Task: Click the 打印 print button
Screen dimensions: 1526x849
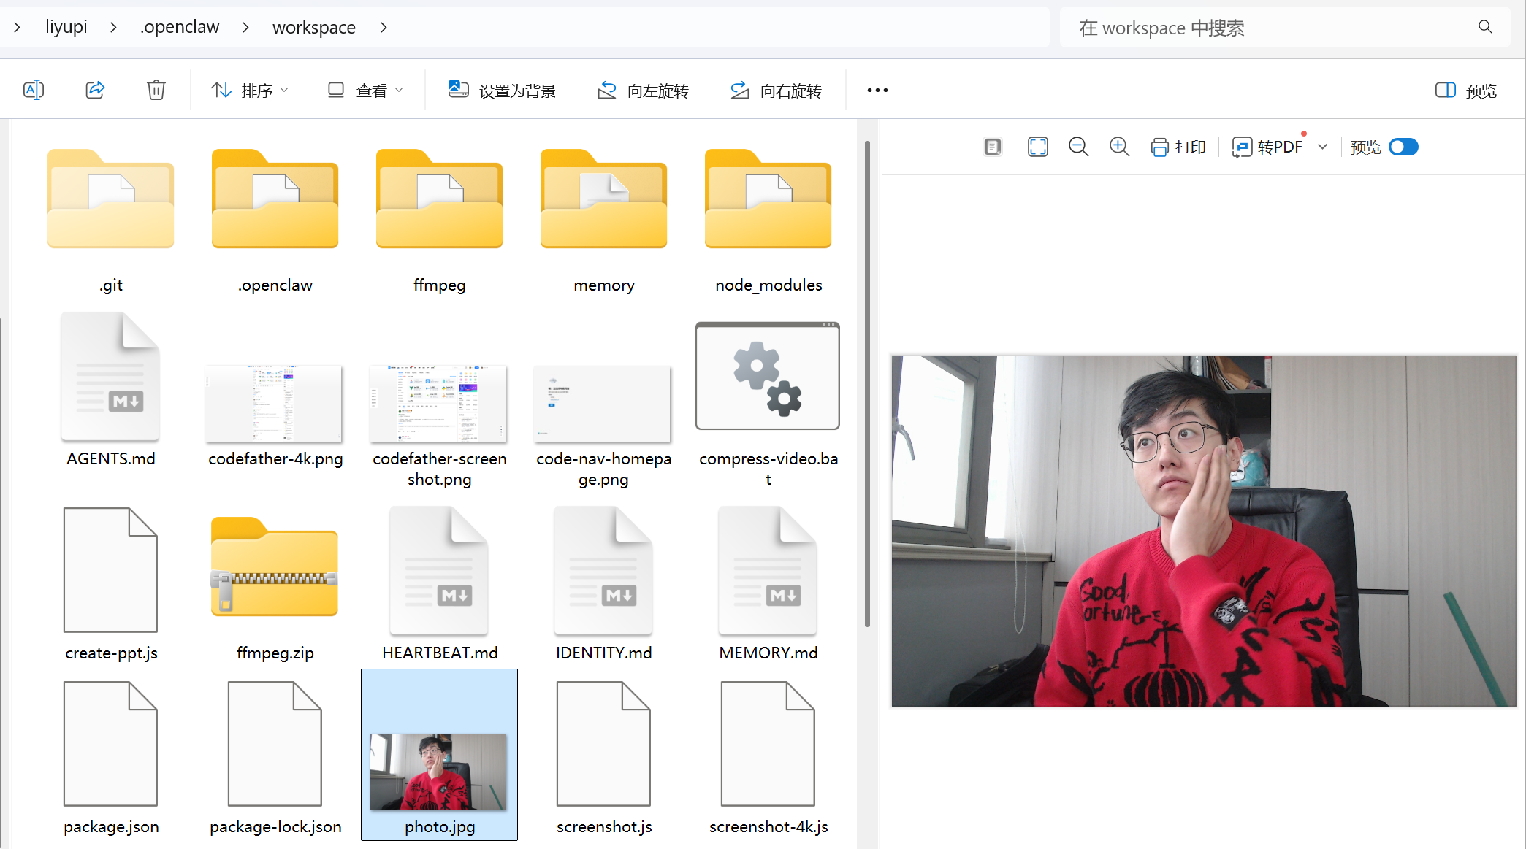Action: click(x=1178, y=147)
